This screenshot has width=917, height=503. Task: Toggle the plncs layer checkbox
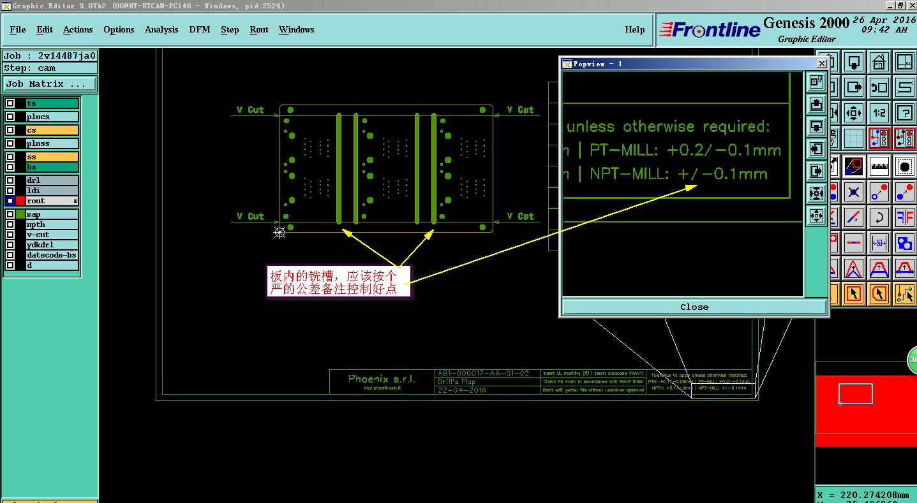point(10,117)
